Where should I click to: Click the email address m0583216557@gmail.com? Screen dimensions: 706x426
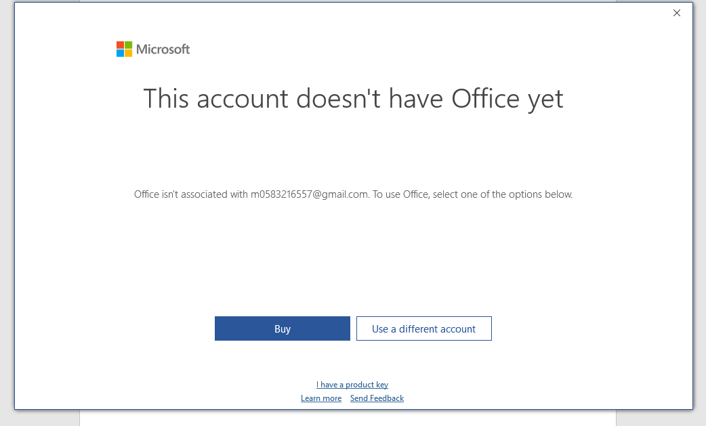pos(310,194)
